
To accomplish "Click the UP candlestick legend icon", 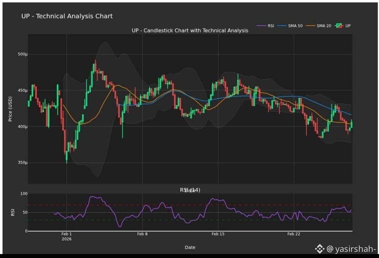I will (339, 26).
